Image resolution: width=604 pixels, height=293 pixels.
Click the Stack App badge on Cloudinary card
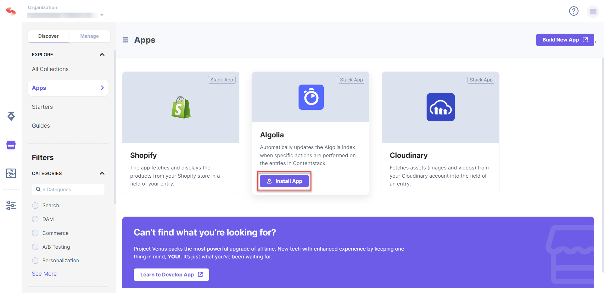[481, 80]
